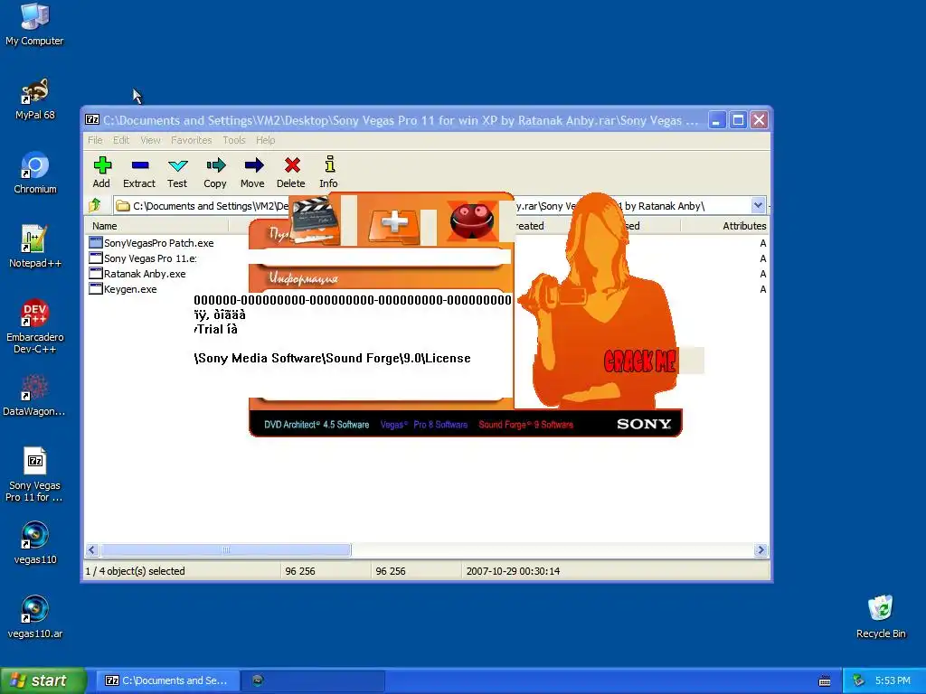
Task: Select Sony Vegas Pro 11 archive desktop icon
Action: click(35, 475)
